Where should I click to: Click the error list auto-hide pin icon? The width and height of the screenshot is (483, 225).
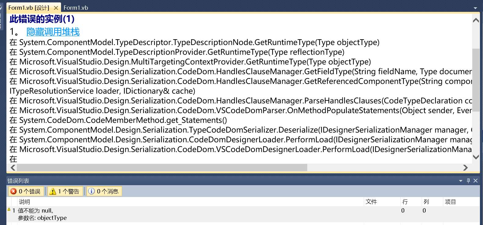tap(468, 181)
